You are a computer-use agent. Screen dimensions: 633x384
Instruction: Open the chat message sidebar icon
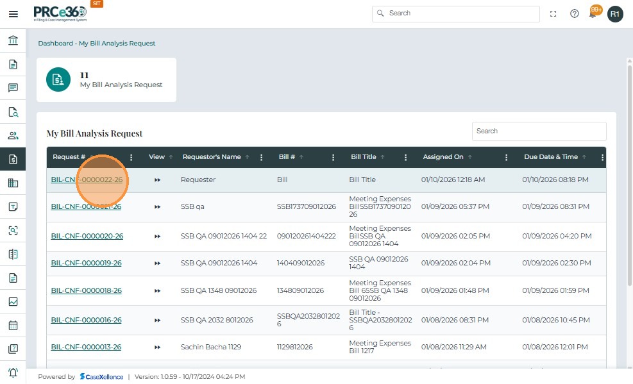[13, 88]
